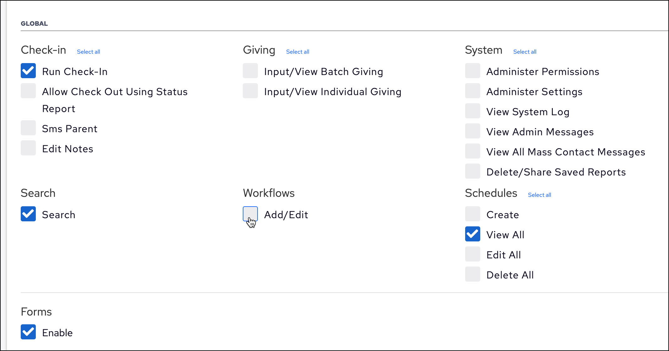669x351 pixels.
Task: Uncheck Schedules View All
Action: point(472,234)
